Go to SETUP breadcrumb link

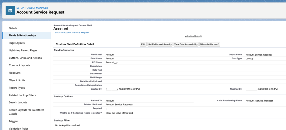(20, 8)
